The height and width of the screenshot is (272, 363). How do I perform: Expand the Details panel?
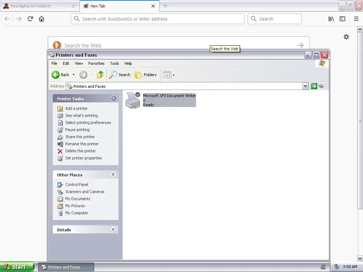tap(113, 229)
